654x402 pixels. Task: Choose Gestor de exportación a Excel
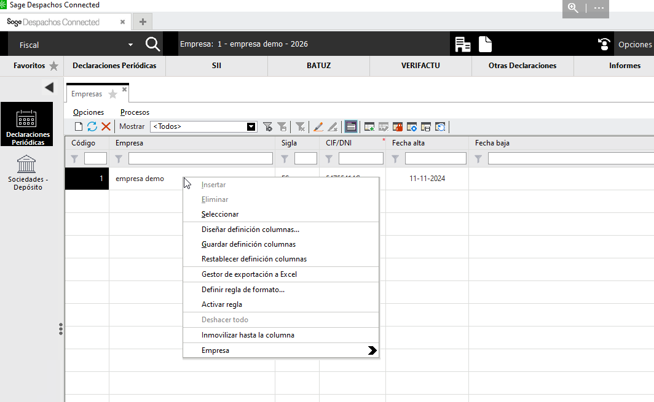(249, 274)
